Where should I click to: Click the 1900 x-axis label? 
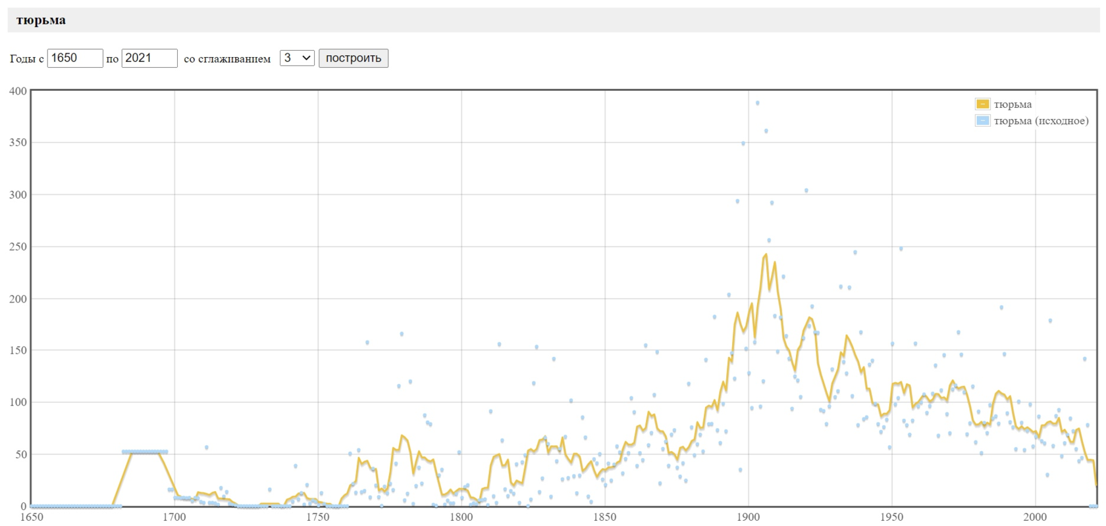pos(749,517)
